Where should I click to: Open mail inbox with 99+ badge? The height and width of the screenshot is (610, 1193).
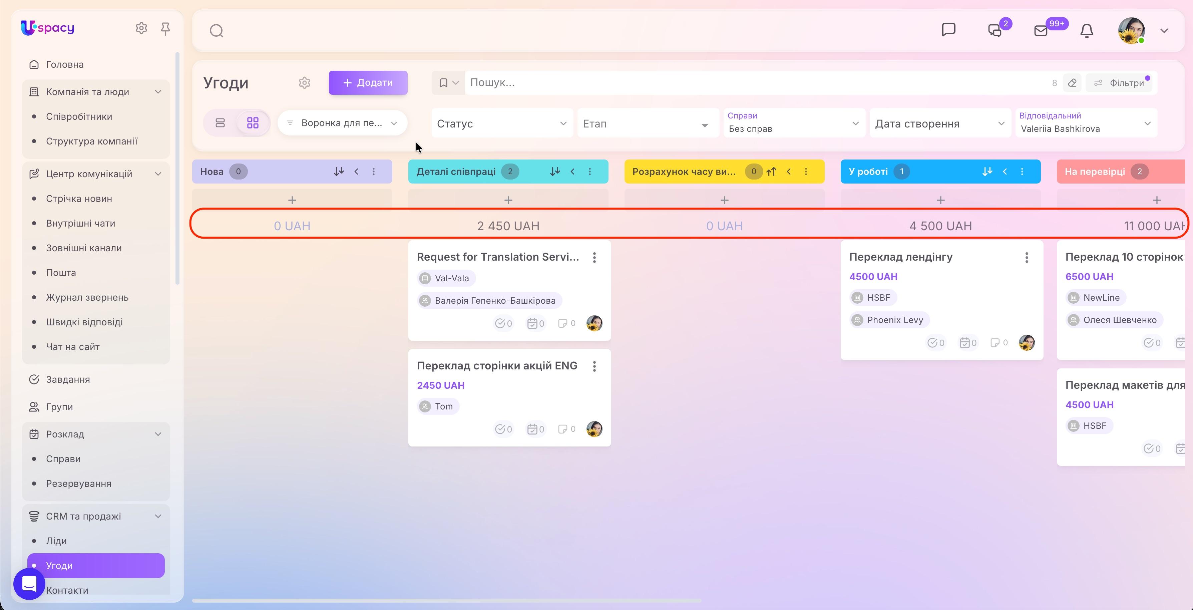click(x=1041, y=31)
